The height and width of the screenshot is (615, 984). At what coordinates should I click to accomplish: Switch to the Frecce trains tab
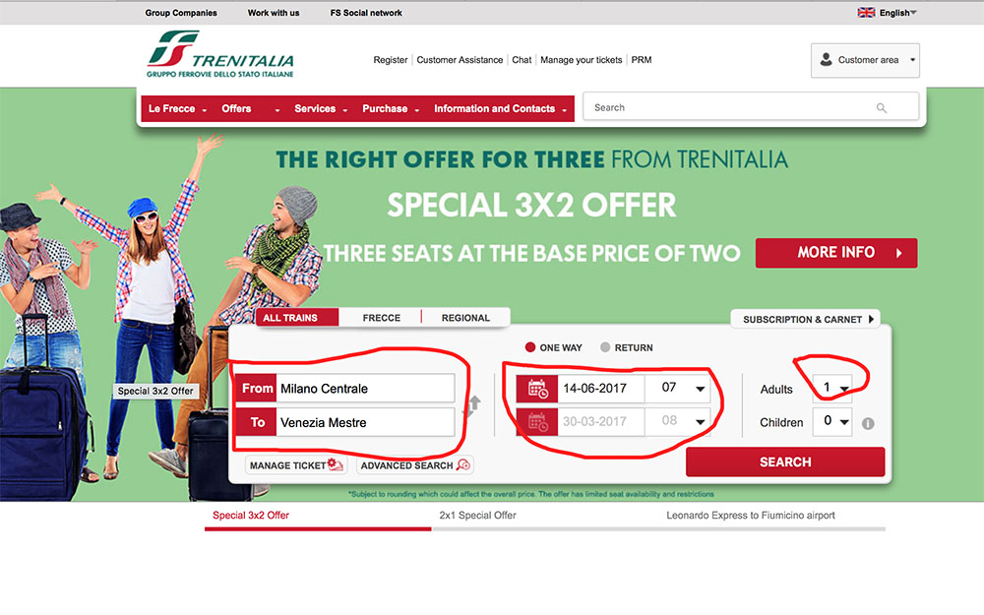tap(381, 318)
